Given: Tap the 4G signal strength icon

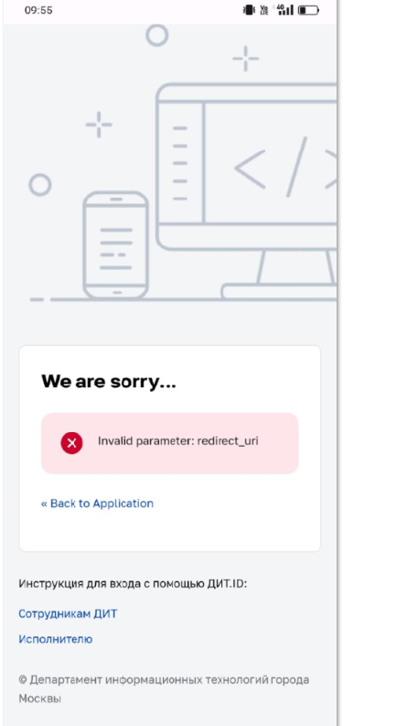Looking at the screenshot, I should [285, 10].
